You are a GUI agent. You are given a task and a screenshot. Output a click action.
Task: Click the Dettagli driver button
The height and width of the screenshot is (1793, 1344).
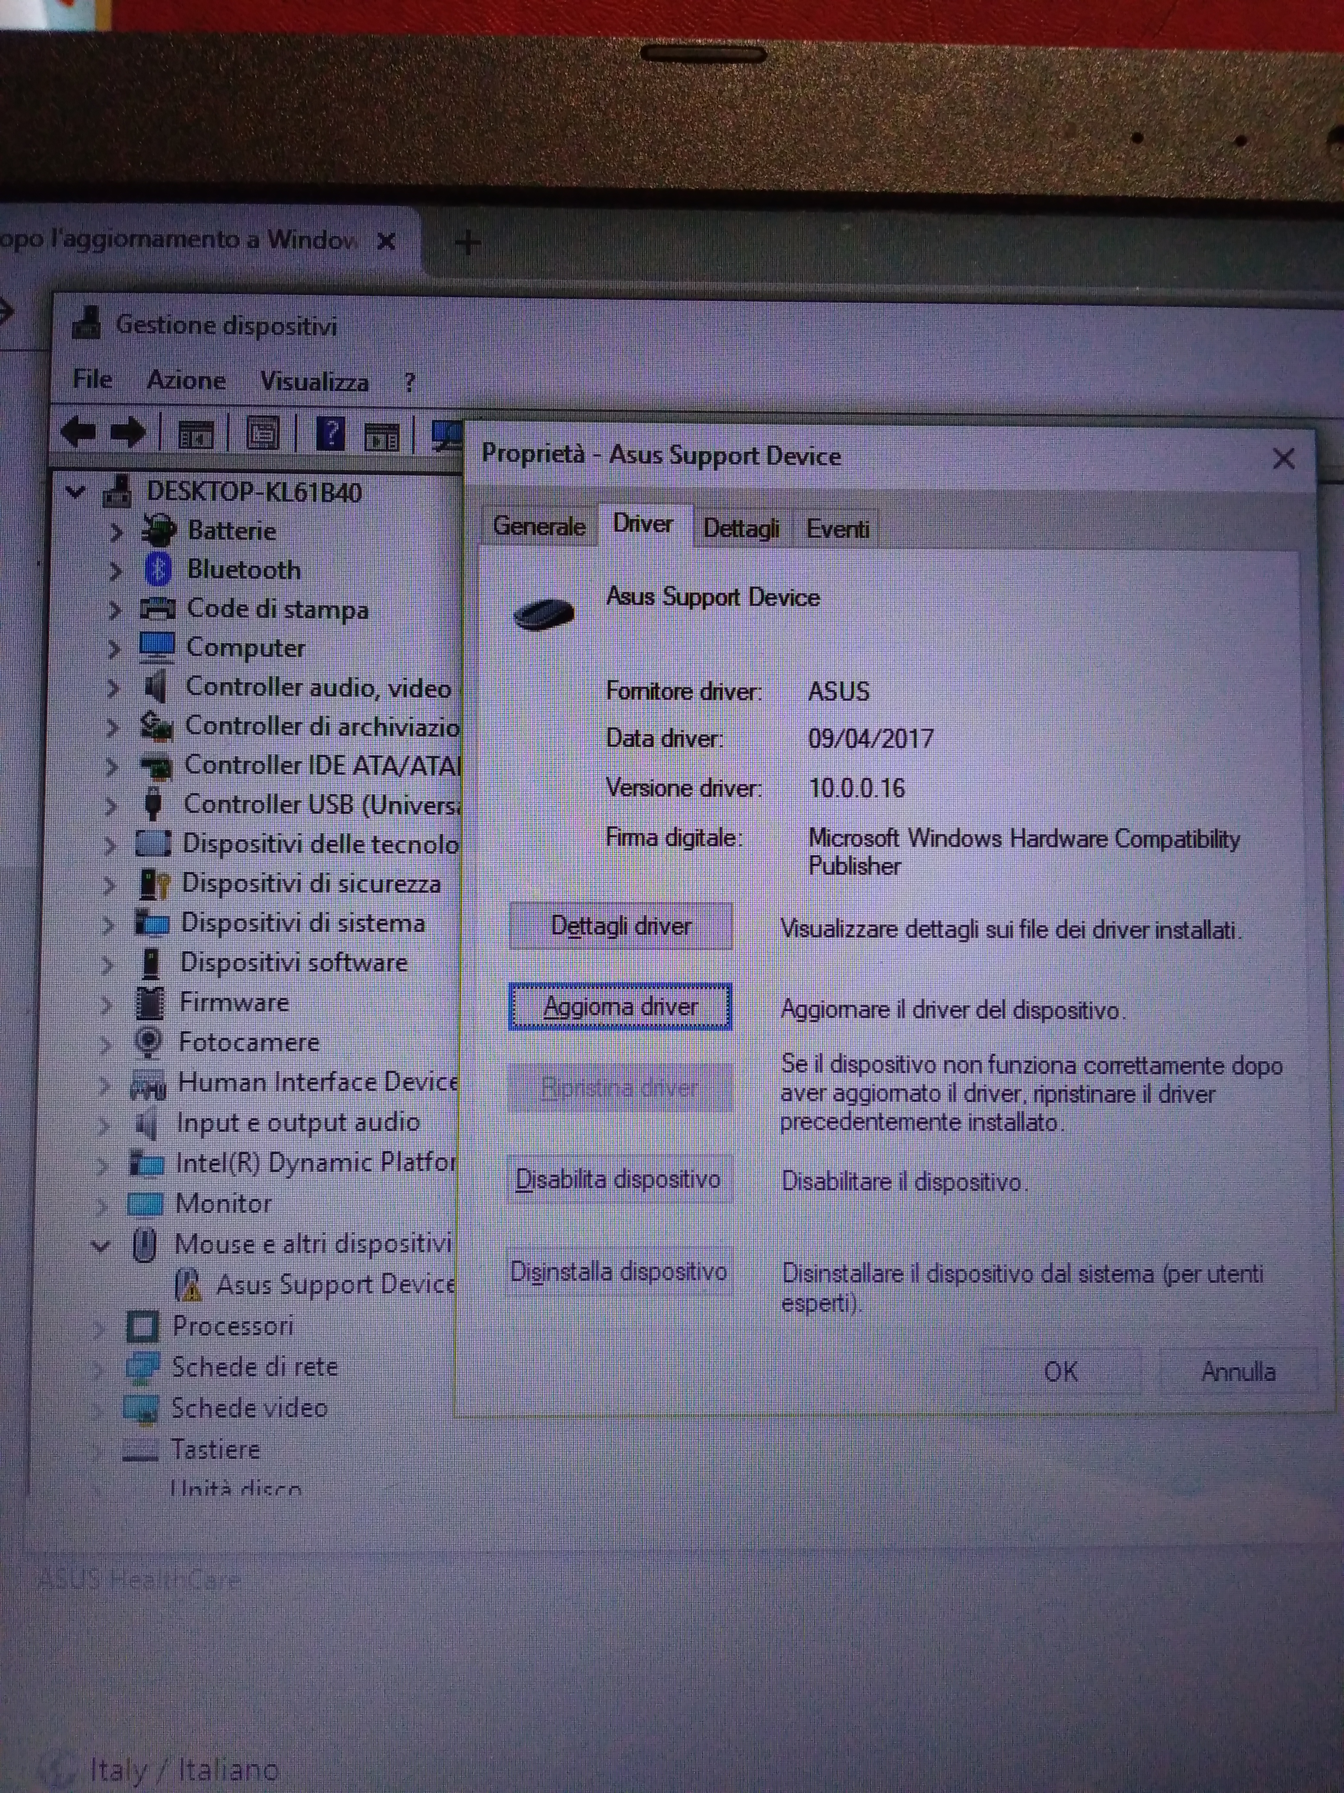(621, 926)
